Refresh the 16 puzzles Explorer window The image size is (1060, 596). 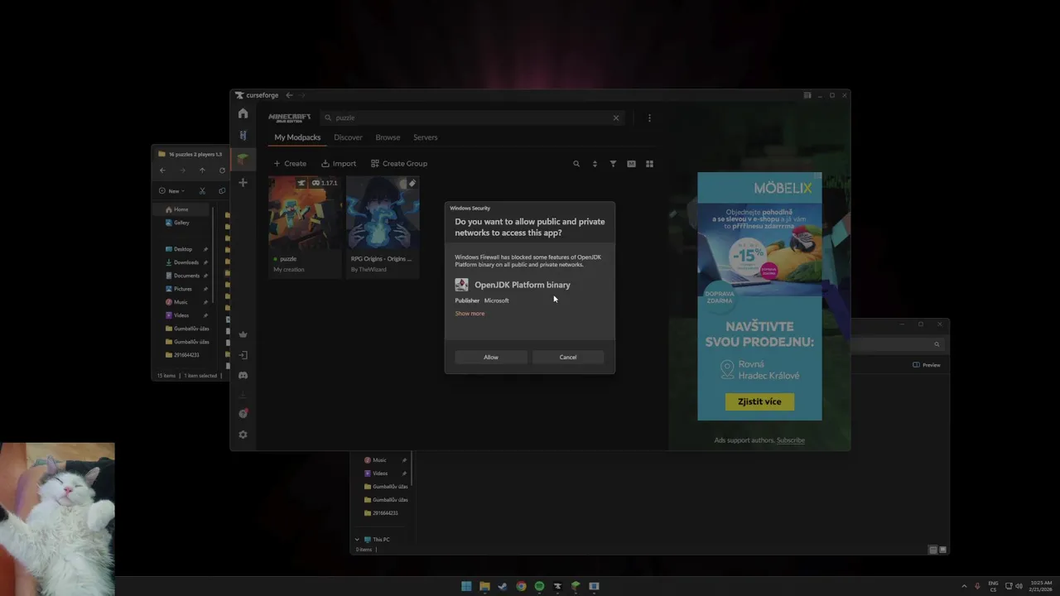pos(222,171)
